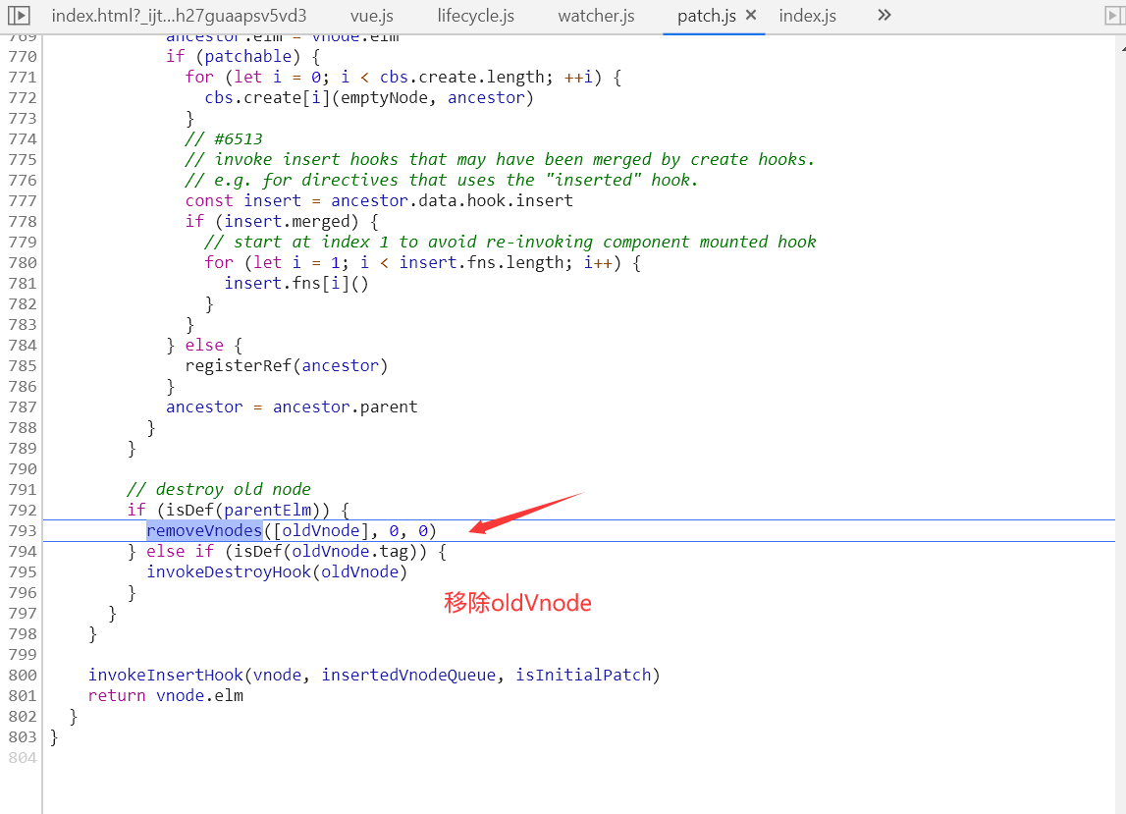Open the lifecycle.js tab
This screenshot has height=814, width=1126.
(x=475, y=16)
